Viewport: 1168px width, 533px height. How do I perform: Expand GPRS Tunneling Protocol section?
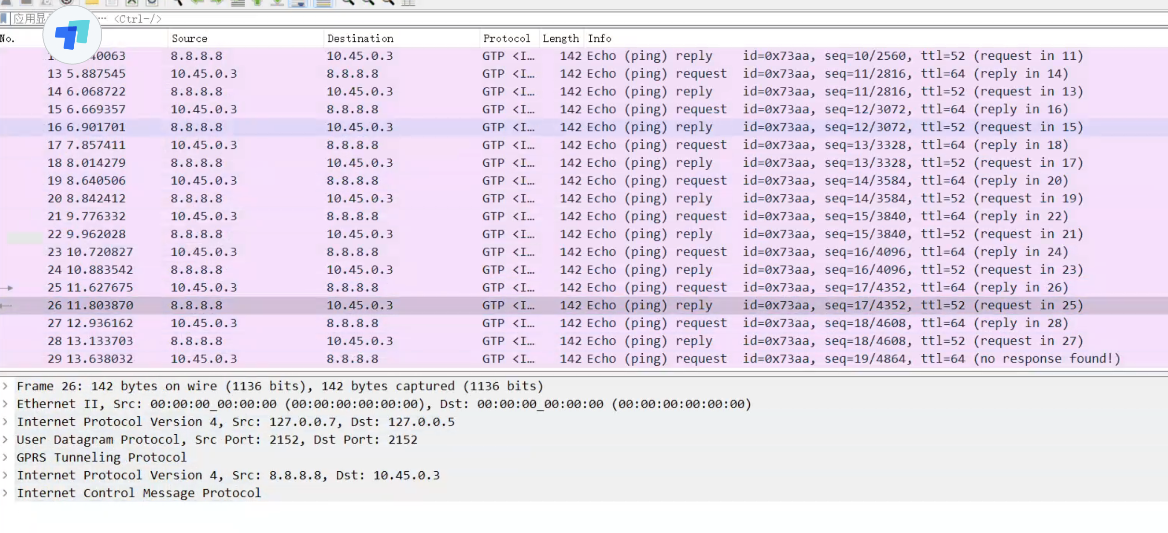tap(5, 457)
